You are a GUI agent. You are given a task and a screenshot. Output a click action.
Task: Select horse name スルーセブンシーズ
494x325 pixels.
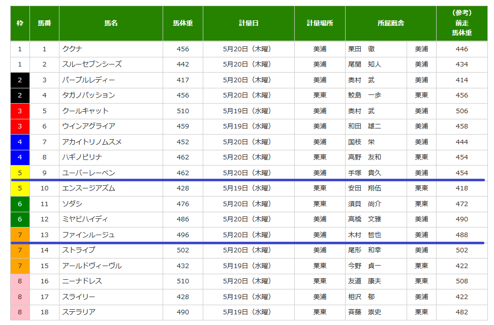(x=92, y=64)
